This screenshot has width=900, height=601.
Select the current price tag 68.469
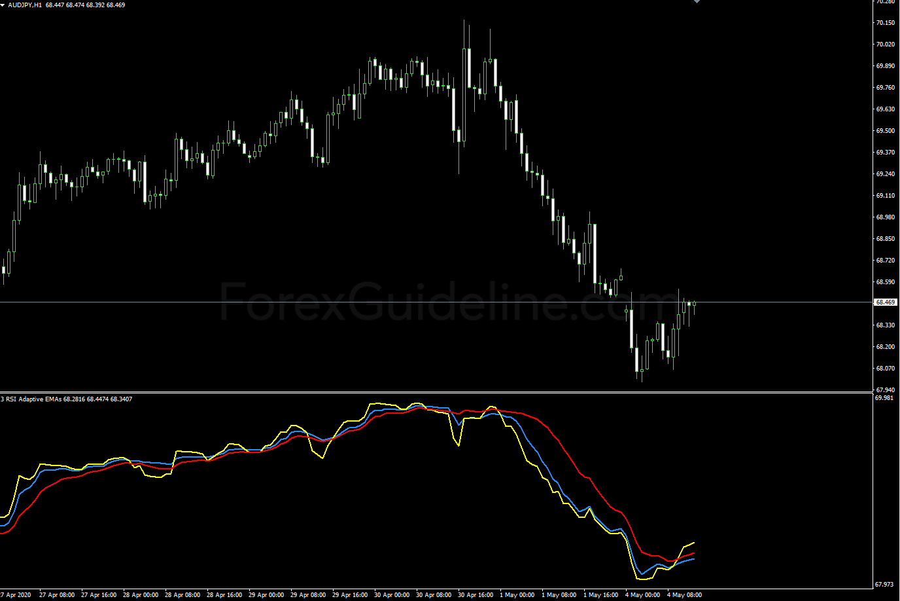pos(885,302)
